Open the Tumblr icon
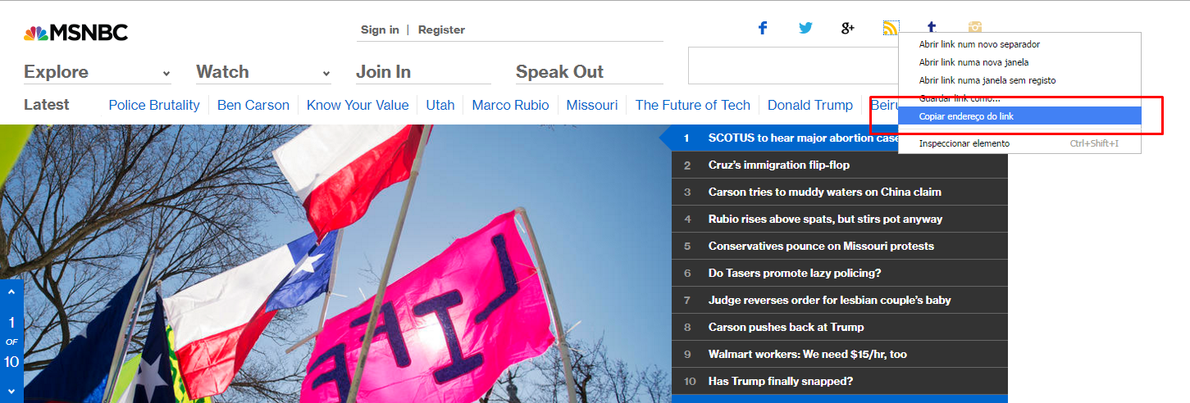This screenshot has height=403, width=1190. (932, 27)
